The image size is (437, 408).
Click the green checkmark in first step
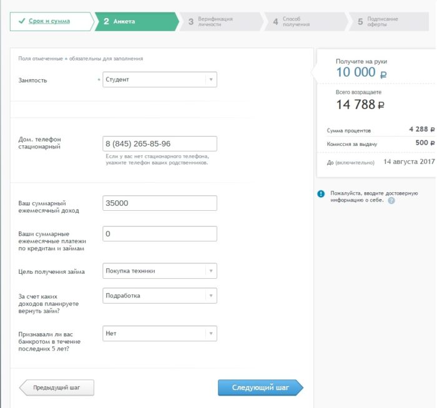pyautogui.click(x=21, y=21)
